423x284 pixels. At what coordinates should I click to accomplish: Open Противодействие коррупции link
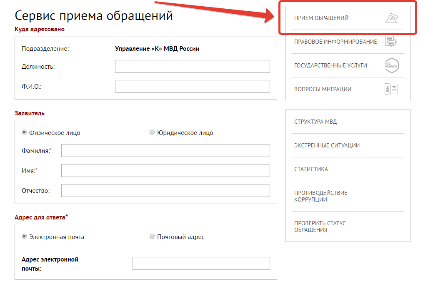[x=320, y=196]
